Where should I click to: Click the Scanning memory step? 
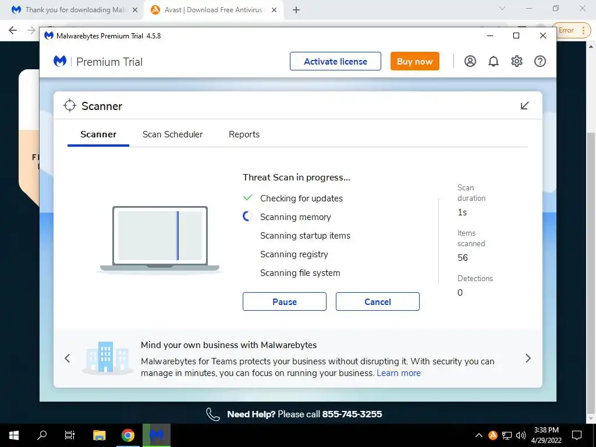[295, 217]
